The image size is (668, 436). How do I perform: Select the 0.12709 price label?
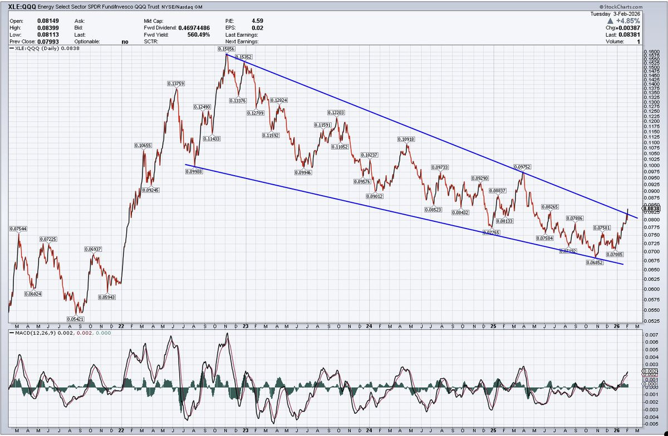click(x=256, y=113)
